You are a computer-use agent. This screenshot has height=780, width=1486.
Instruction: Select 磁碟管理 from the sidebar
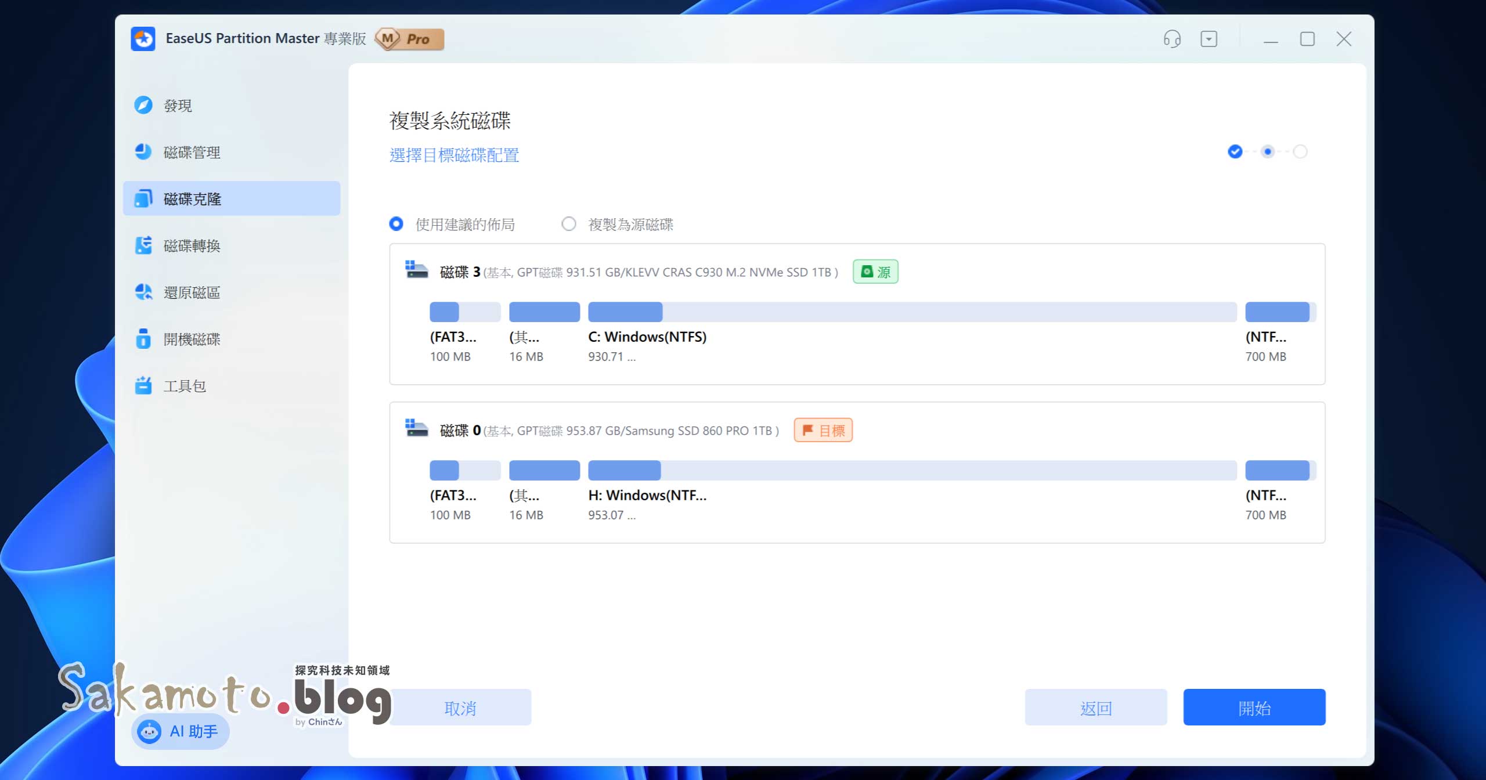coord(192,152)
